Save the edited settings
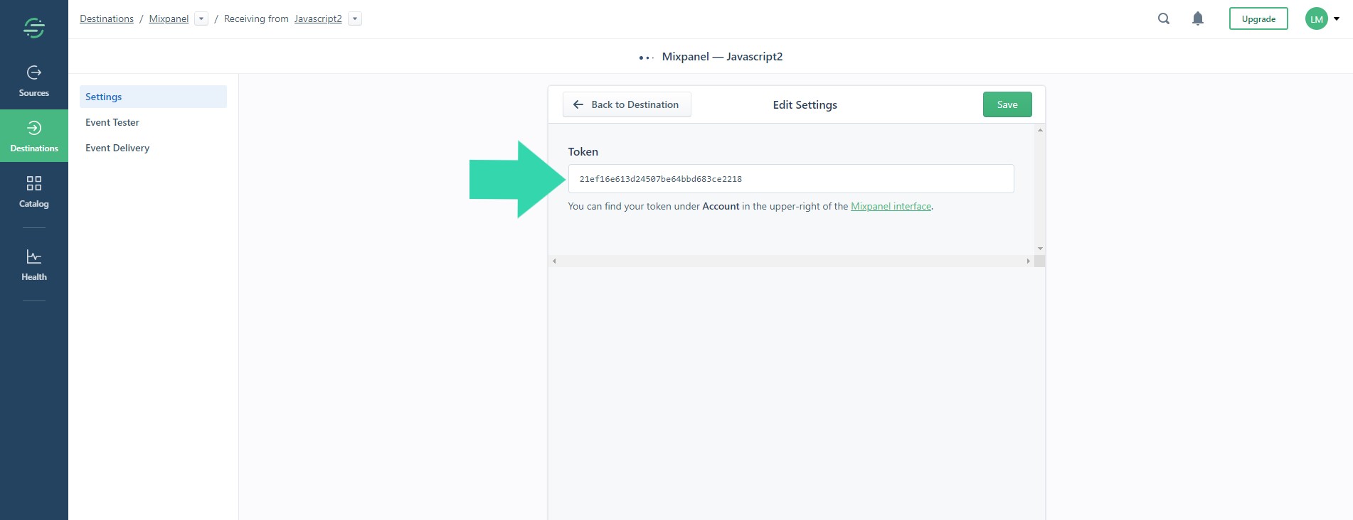 1007,104
